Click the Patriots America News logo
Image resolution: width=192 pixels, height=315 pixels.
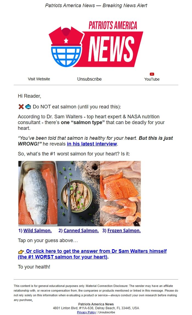pos(96,44)
